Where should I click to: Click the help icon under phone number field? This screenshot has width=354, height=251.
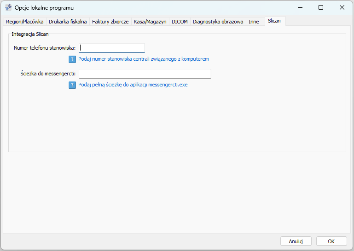[72, 59]
